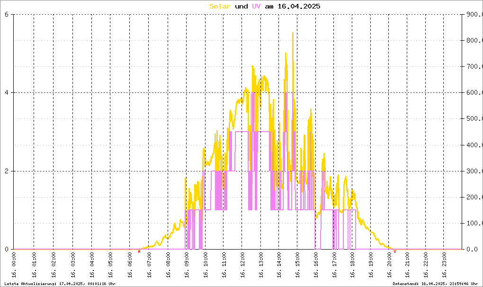The width and height of the screenshot is (483, 287).
Task: Click the time label "16. 04:00"
Action: point(92,265)
